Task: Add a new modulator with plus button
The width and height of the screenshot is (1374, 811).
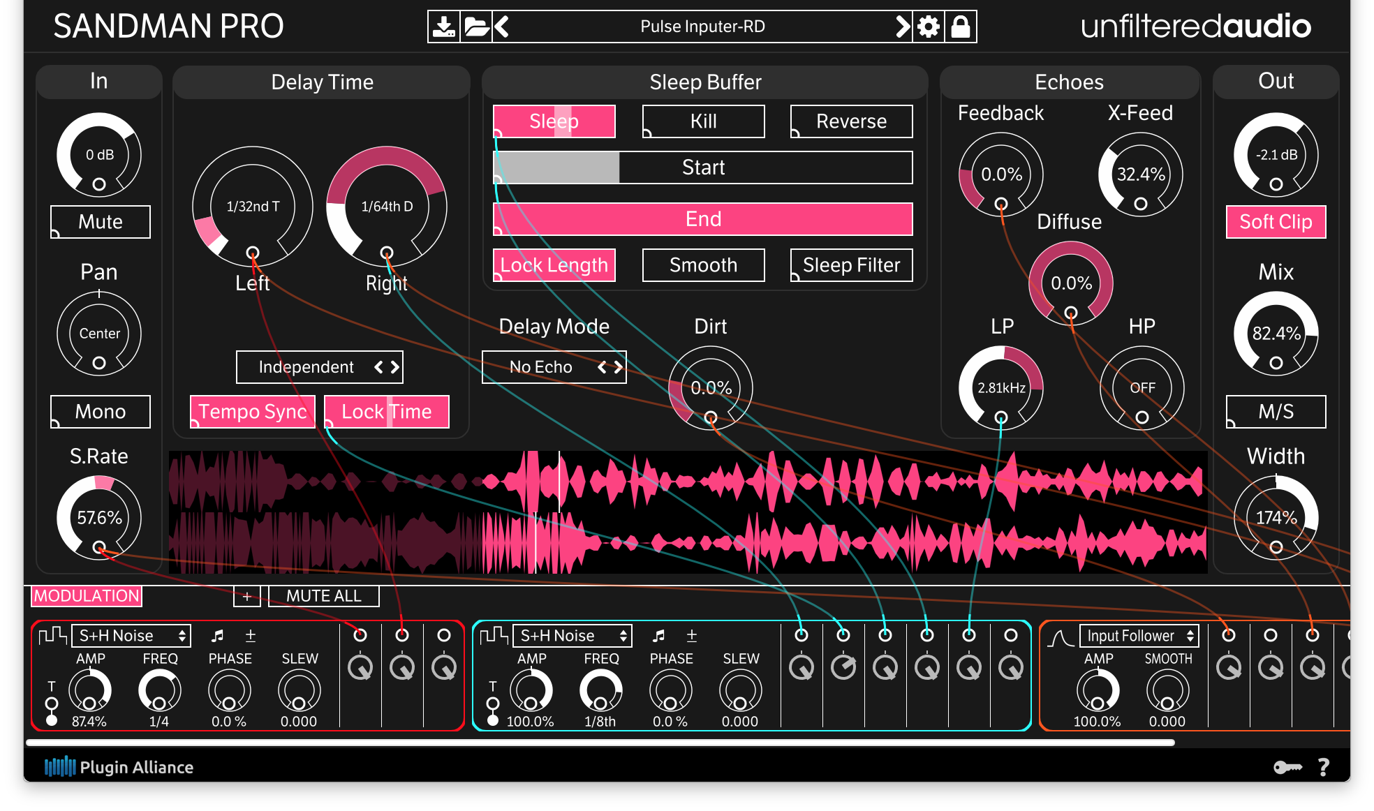Action: pos(246,596)
